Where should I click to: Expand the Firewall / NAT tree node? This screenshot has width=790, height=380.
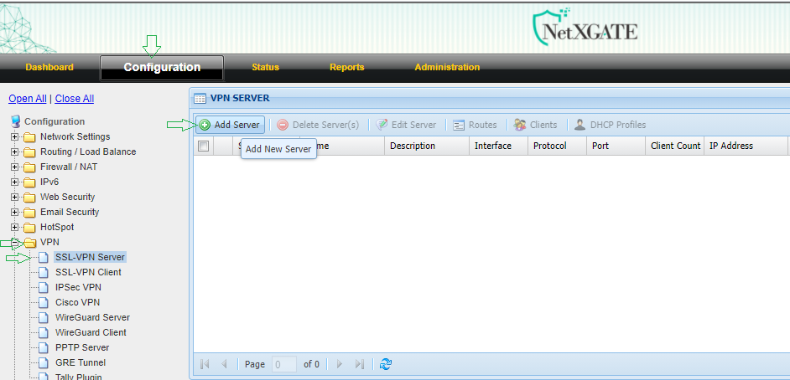click(14, 167)
